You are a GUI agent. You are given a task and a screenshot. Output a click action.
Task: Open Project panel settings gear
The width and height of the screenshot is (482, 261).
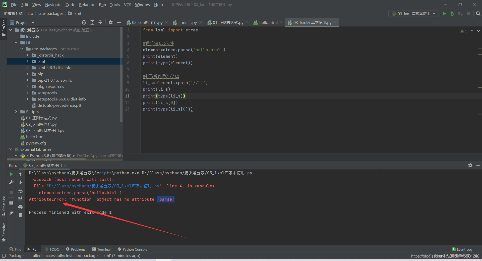click(x=111, y=22)
